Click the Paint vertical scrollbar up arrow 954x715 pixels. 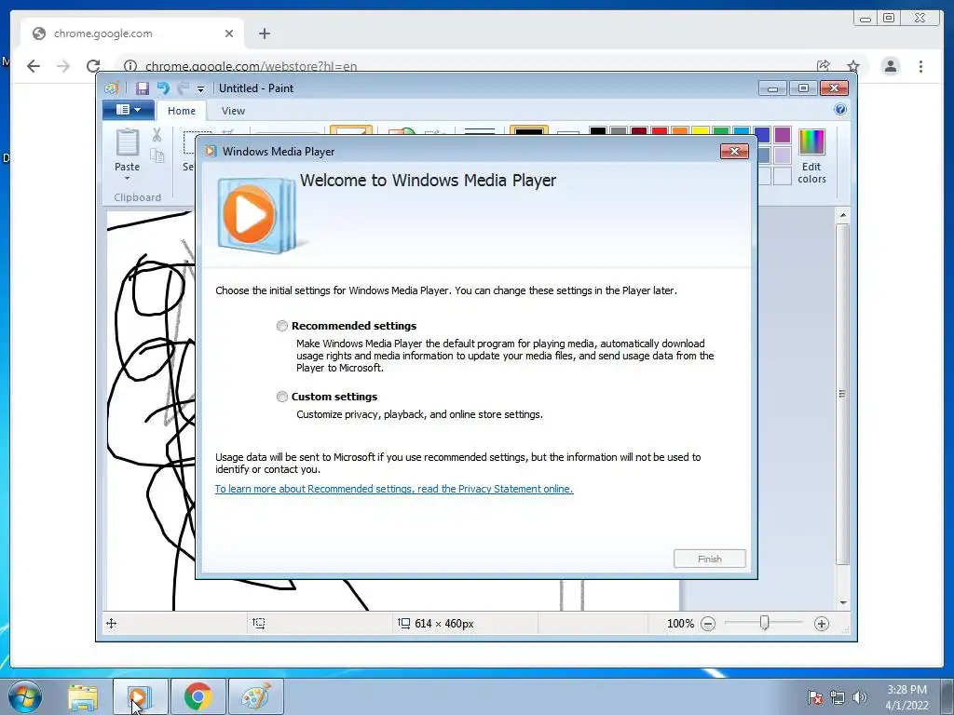(842, 215)
